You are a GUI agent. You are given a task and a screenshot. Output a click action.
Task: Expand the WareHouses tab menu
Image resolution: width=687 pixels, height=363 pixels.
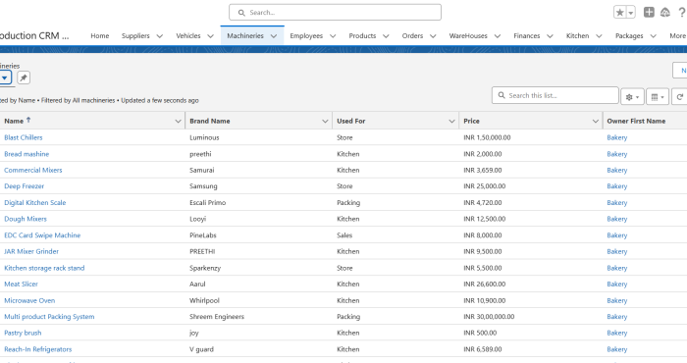[x=498, y=36]
